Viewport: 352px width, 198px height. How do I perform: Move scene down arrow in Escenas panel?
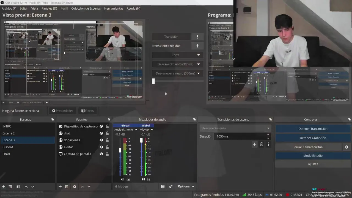point(32,187)
